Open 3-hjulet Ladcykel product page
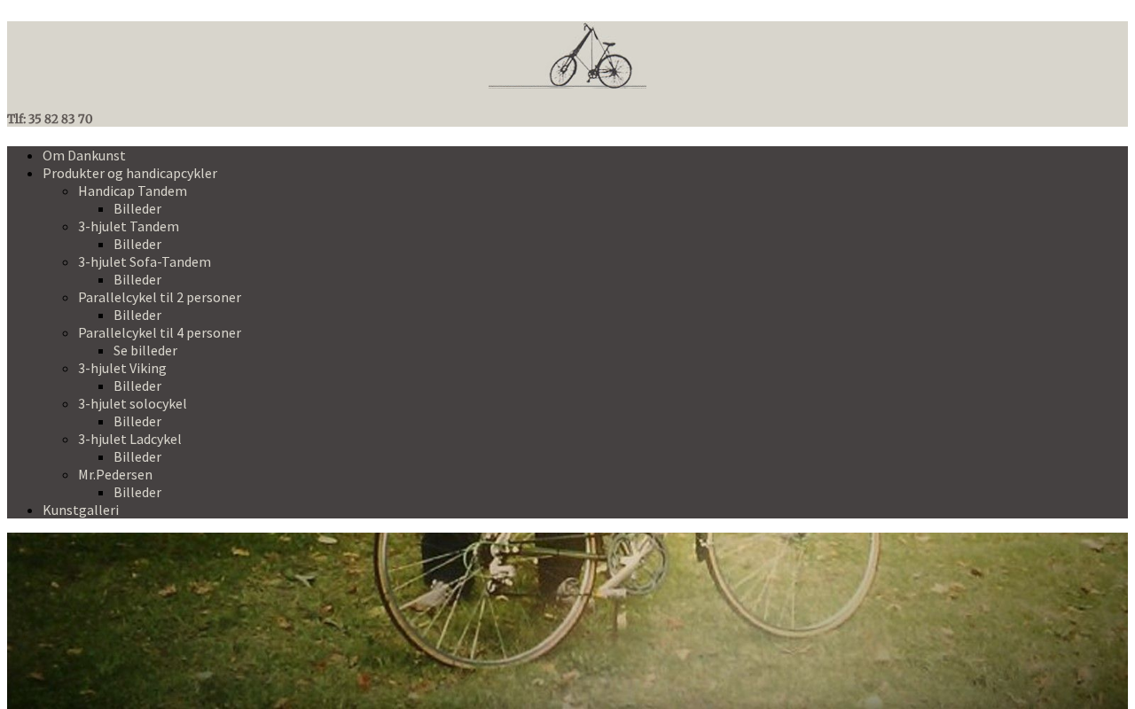 pos(129,439)
